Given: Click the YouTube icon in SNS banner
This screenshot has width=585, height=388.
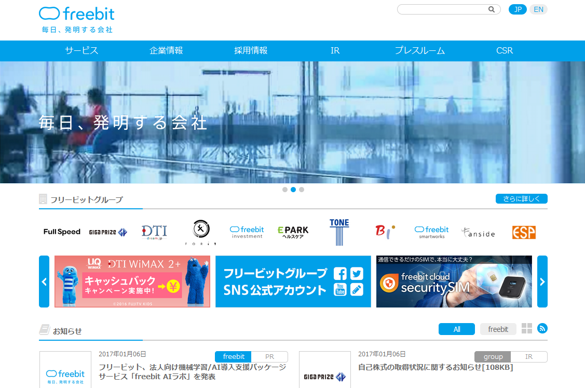Looking at the screenshot, I should [340, 289].
